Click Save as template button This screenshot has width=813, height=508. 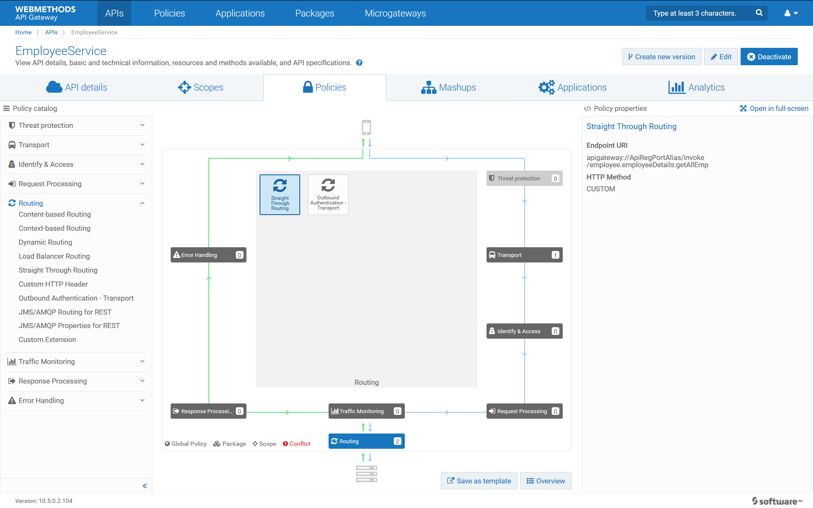point(478,481)
